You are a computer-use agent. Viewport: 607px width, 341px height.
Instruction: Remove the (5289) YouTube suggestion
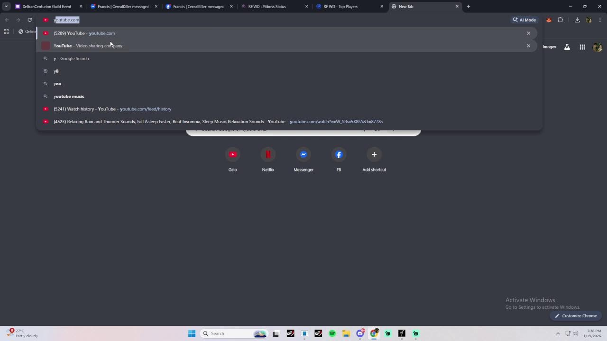coord(528,33)
